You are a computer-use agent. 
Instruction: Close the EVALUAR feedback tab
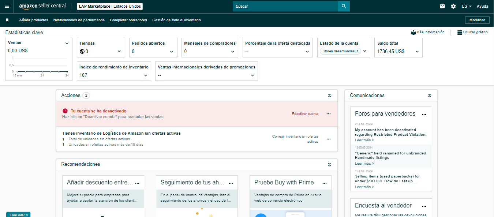coord(27,215)
